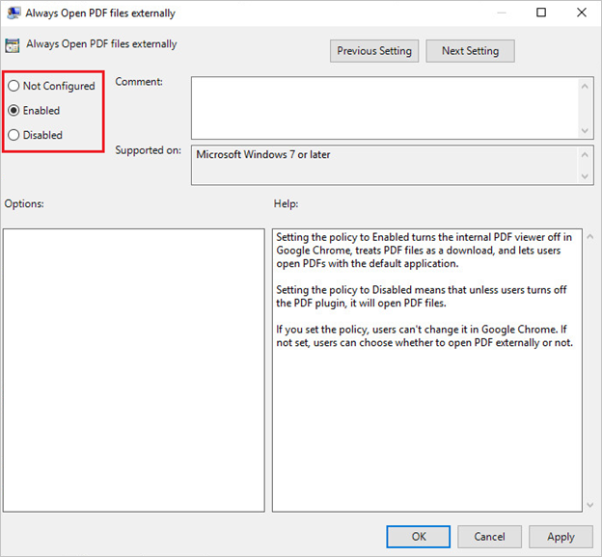This screenshot has height=557, width=602.
Task: Click the Cancel button
Action: coord(489,537)
